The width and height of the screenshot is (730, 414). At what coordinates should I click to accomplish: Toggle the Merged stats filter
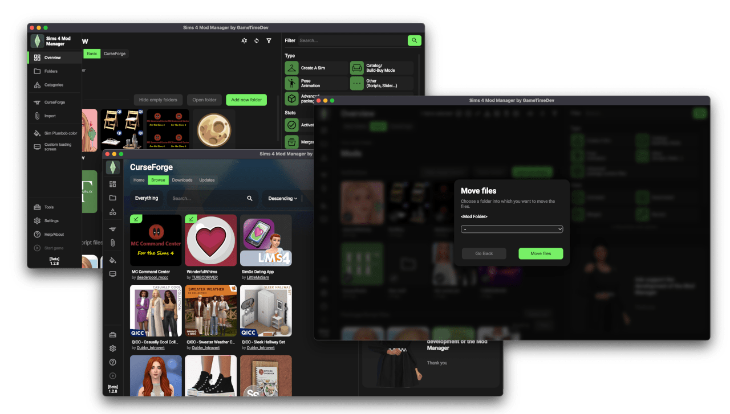click(x=299, y=142)
